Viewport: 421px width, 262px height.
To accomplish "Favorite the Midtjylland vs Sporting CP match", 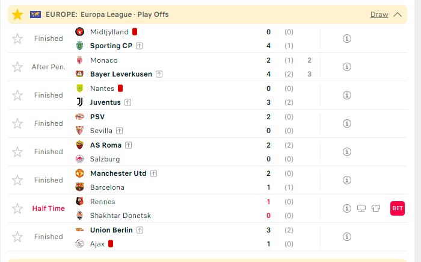I will [17, 39].
